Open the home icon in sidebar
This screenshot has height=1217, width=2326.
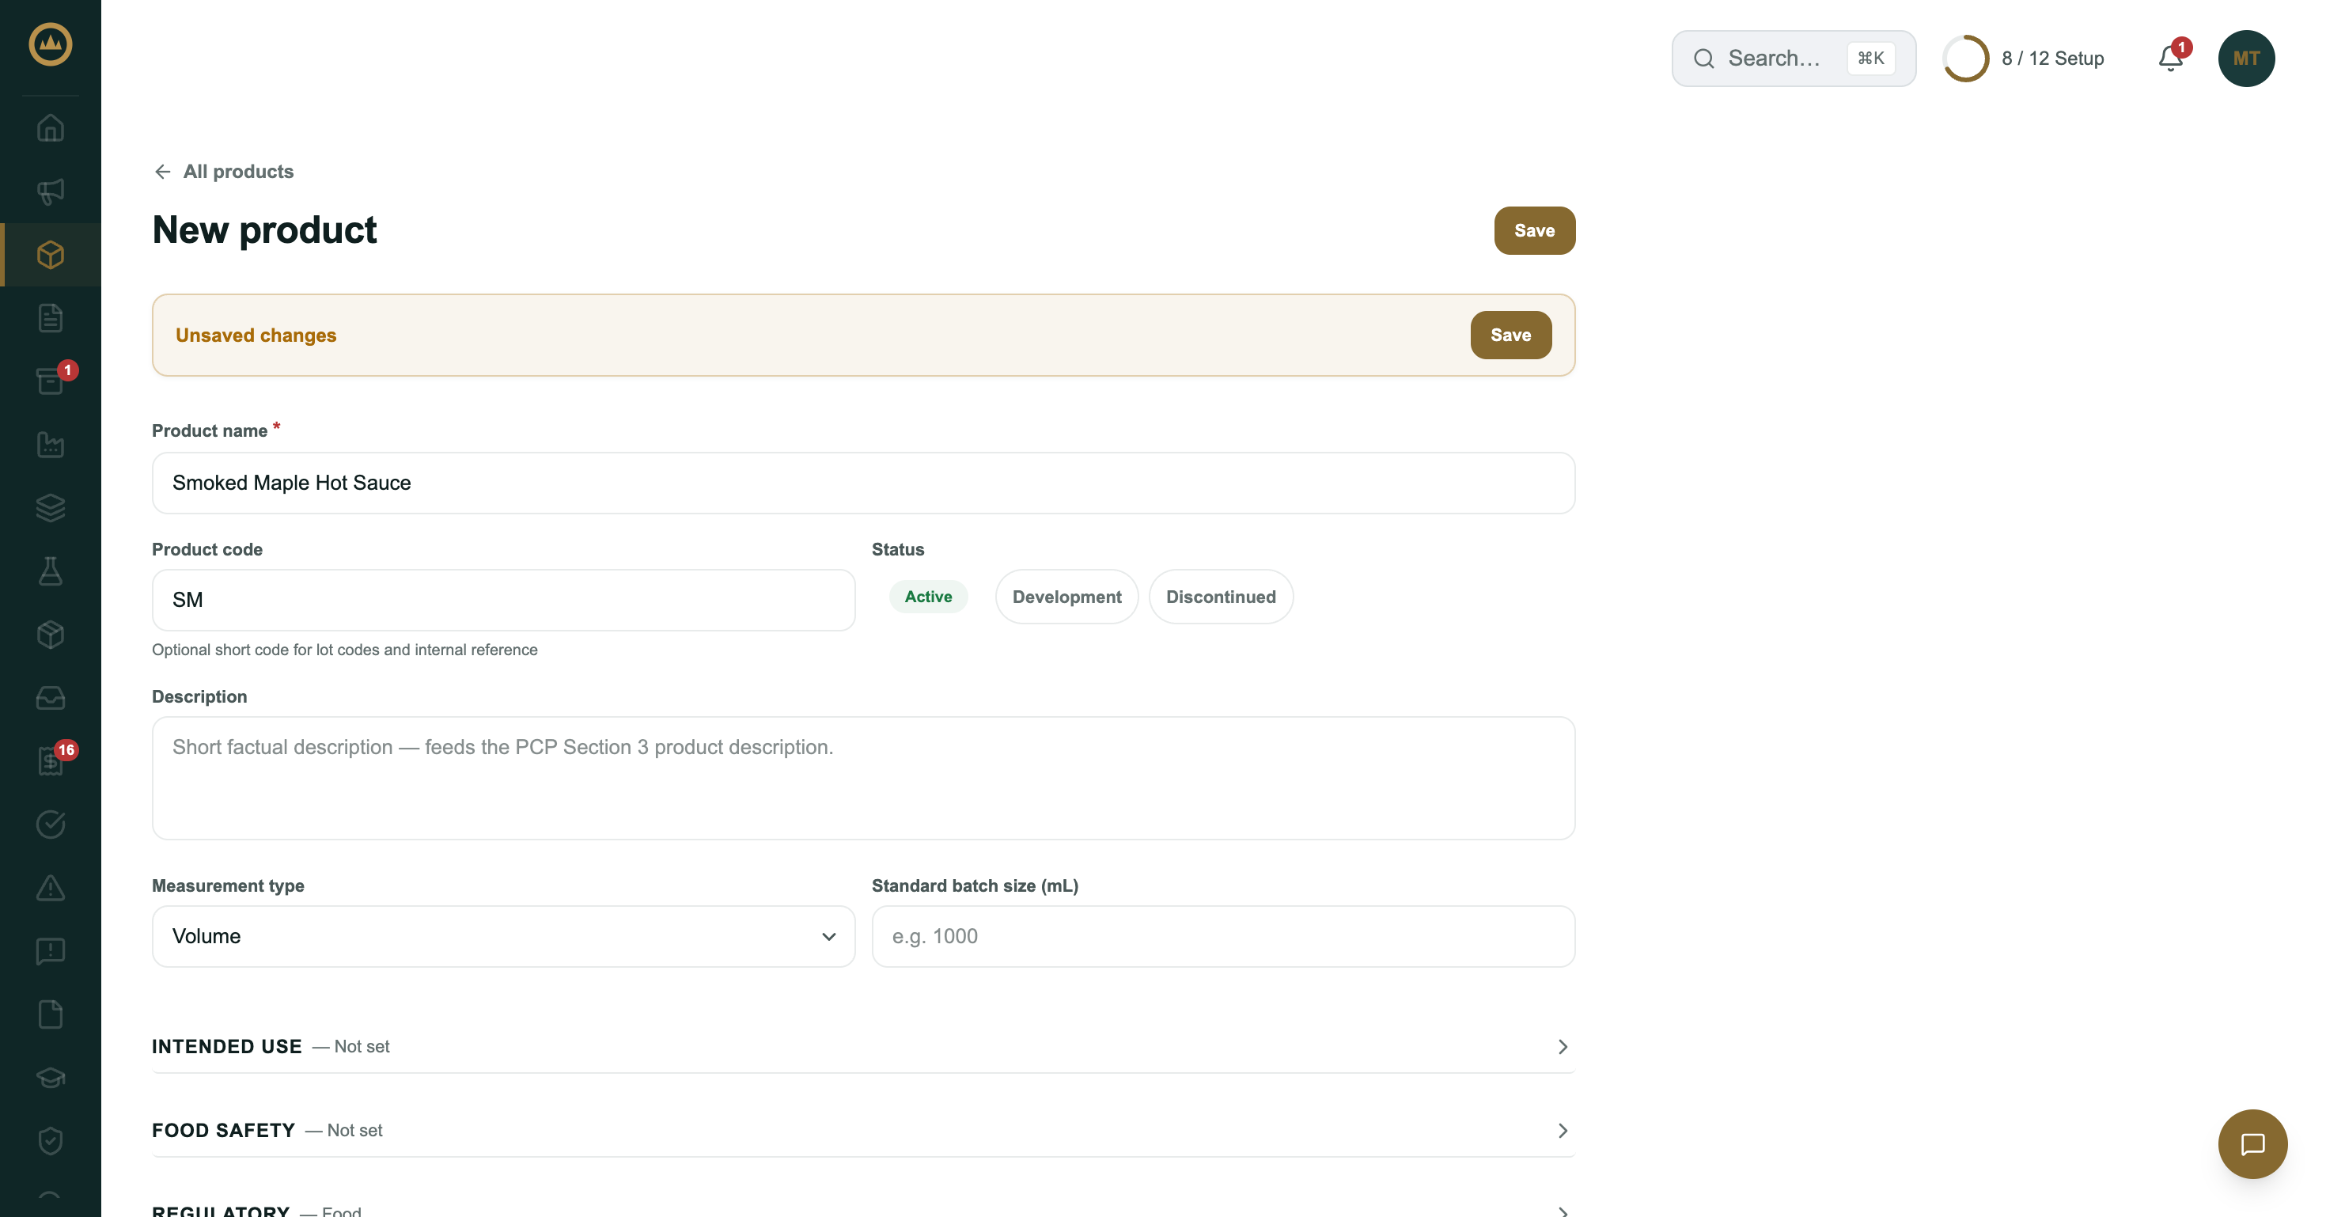click(x=51, y=128)
